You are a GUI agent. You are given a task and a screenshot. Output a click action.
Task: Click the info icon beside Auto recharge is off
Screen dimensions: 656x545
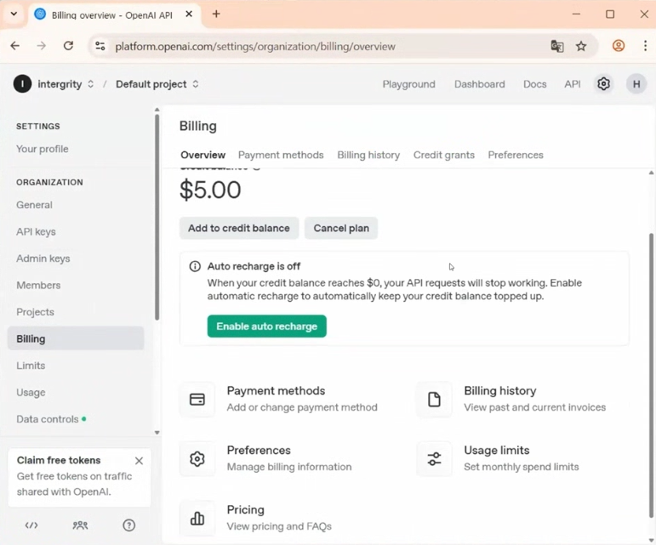click(195, 266)
